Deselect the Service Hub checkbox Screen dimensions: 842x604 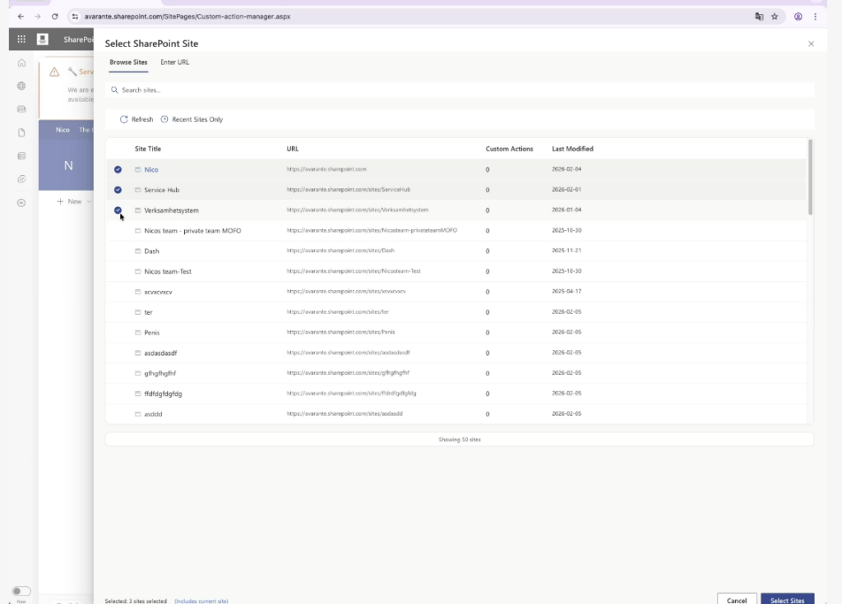(x=118, y=190)
